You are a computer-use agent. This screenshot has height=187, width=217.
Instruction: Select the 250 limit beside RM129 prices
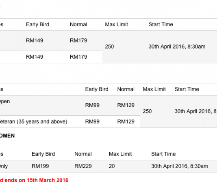coord(147,111)
